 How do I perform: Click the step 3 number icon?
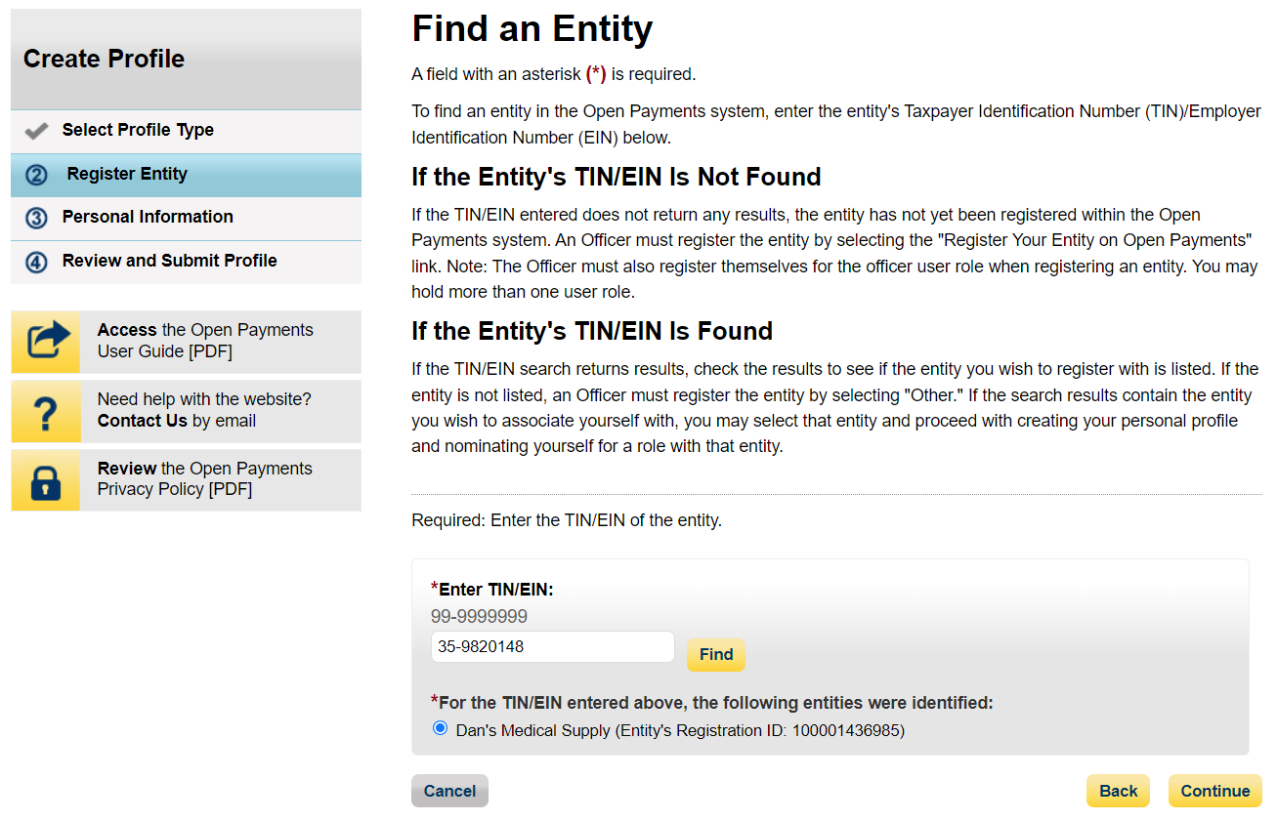point(36,218)
